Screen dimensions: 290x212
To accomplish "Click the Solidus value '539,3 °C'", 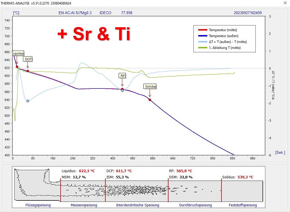I will [246, 177].
